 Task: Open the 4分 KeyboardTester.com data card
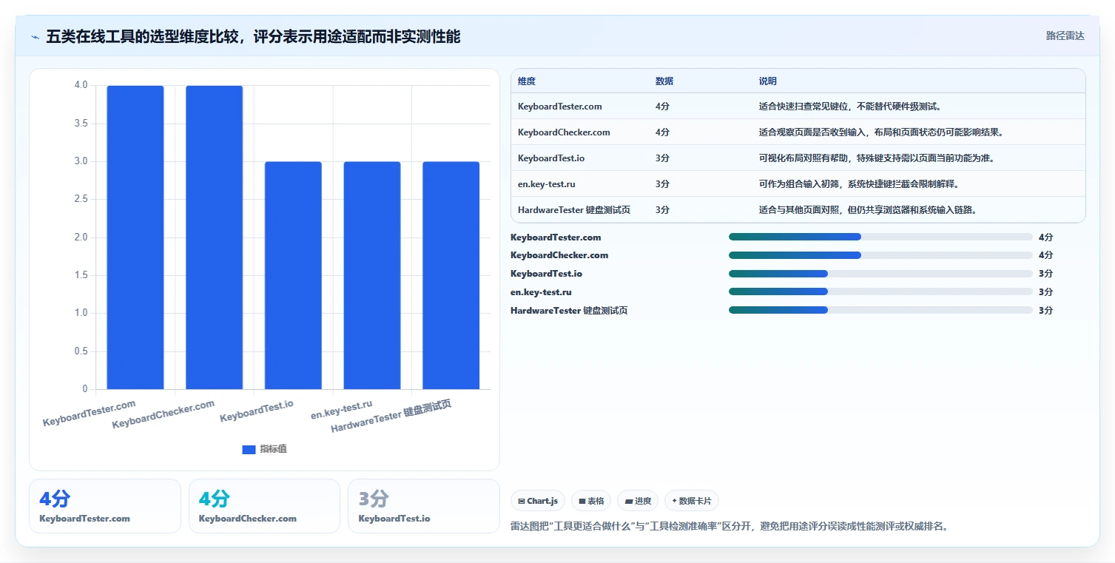[105, 506]
